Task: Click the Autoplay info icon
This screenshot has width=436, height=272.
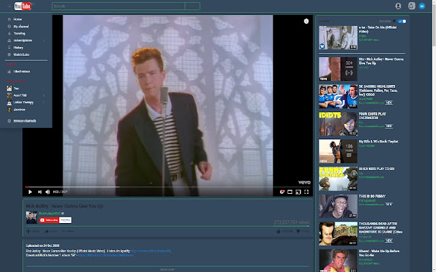Action: pyautogui.click(x=394, y=21)
